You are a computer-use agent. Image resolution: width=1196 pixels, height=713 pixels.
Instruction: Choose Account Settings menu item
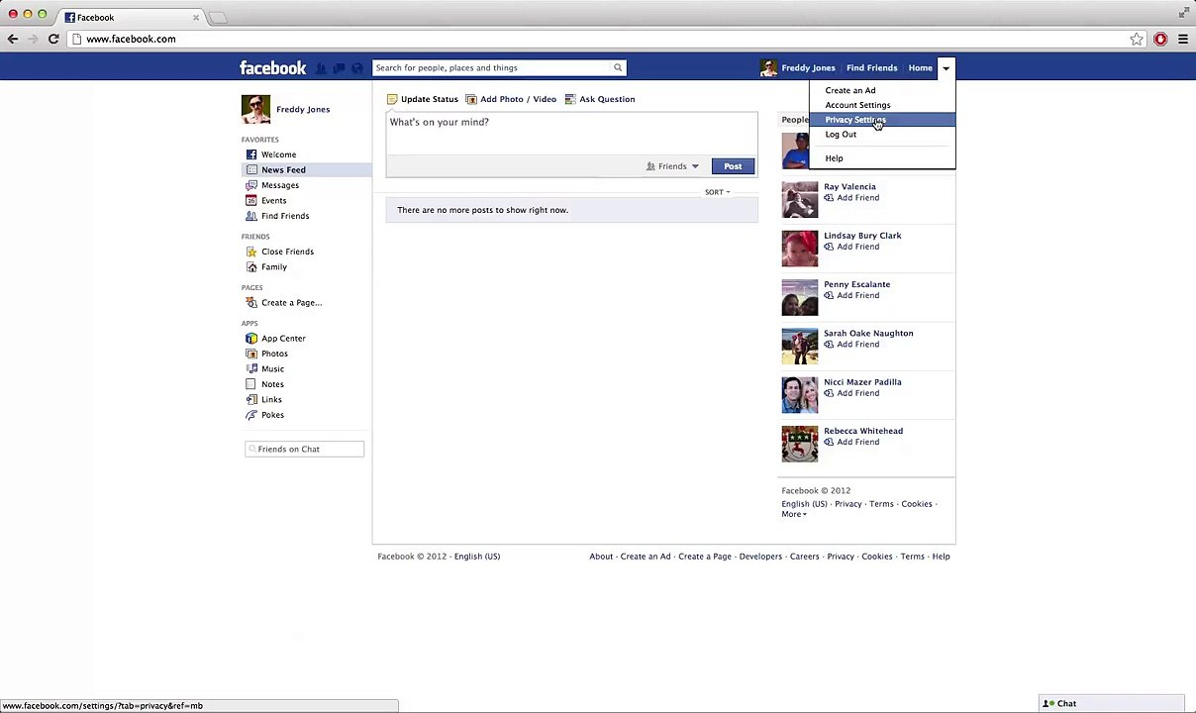pyautogui.click(x=857, y=105)
